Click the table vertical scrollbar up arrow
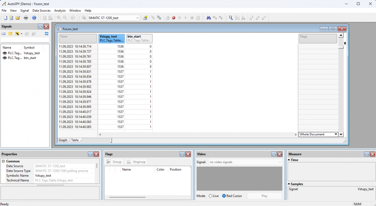The height and width of the screenshot is (206, 376). (341, 35)
